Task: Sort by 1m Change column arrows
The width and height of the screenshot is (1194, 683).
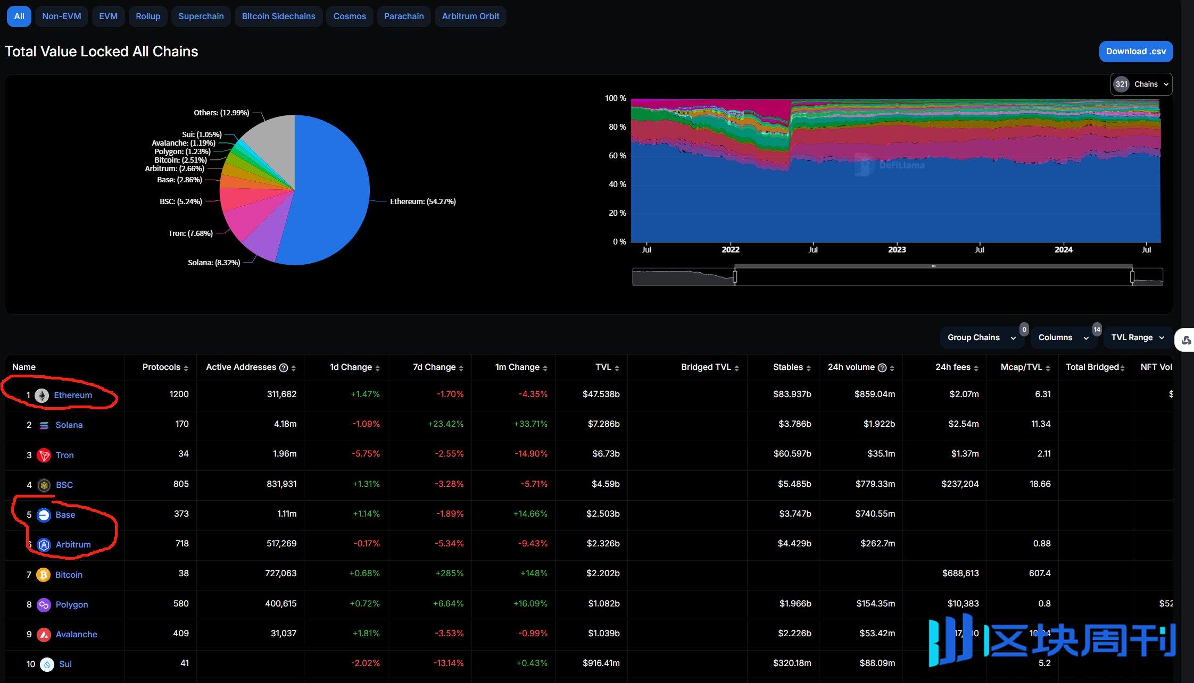Action: (x=545, y=368)
